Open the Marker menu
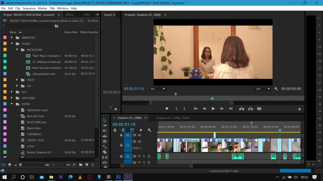The width and height of the screenshot is (323, 181). 42,8
